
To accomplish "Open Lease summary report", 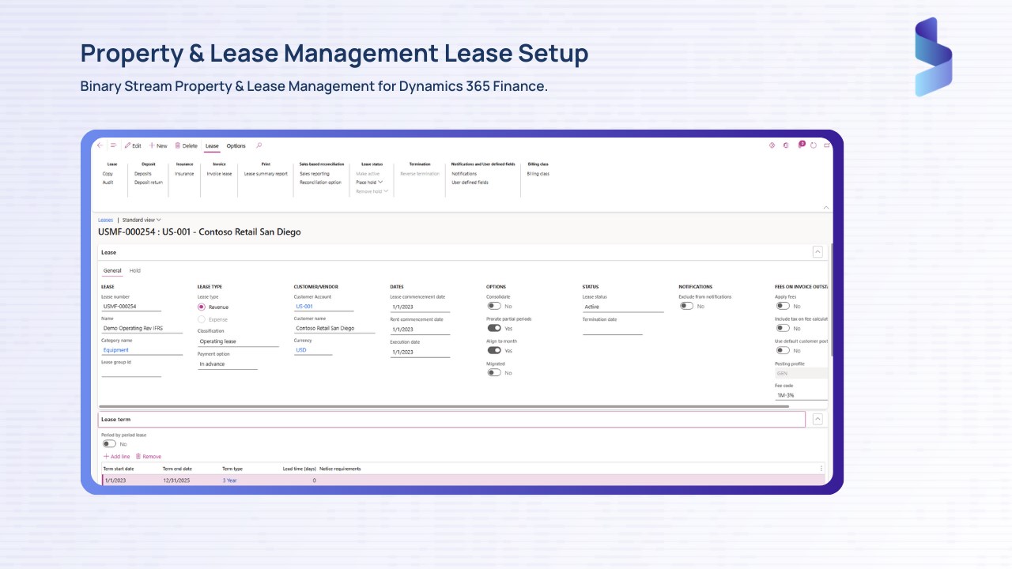I will click(x=266, y=174).
